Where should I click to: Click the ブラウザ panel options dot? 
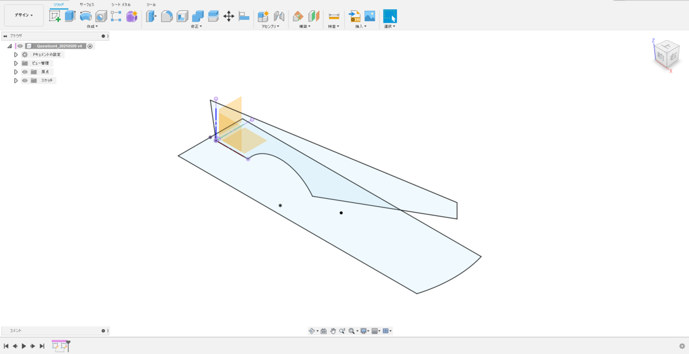pos(103,36)
